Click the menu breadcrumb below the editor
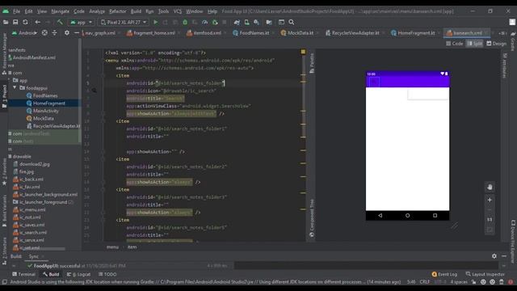The width and height of the screenshot is (517, 291). [112, 247]
